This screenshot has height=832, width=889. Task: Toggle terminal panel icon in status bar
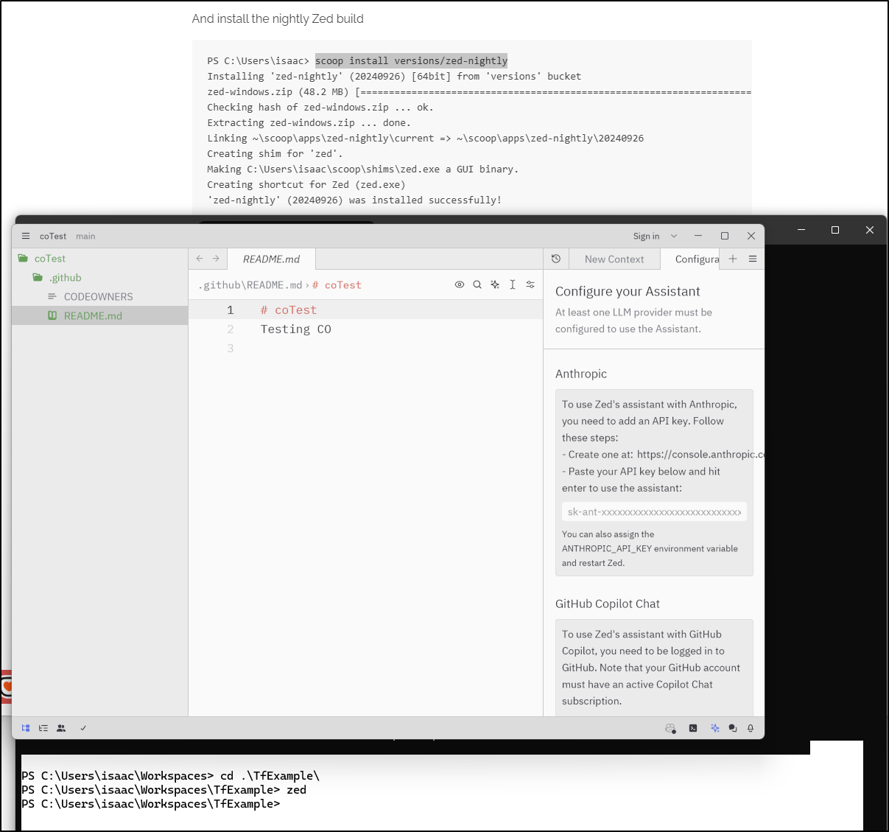coord(693,728)
